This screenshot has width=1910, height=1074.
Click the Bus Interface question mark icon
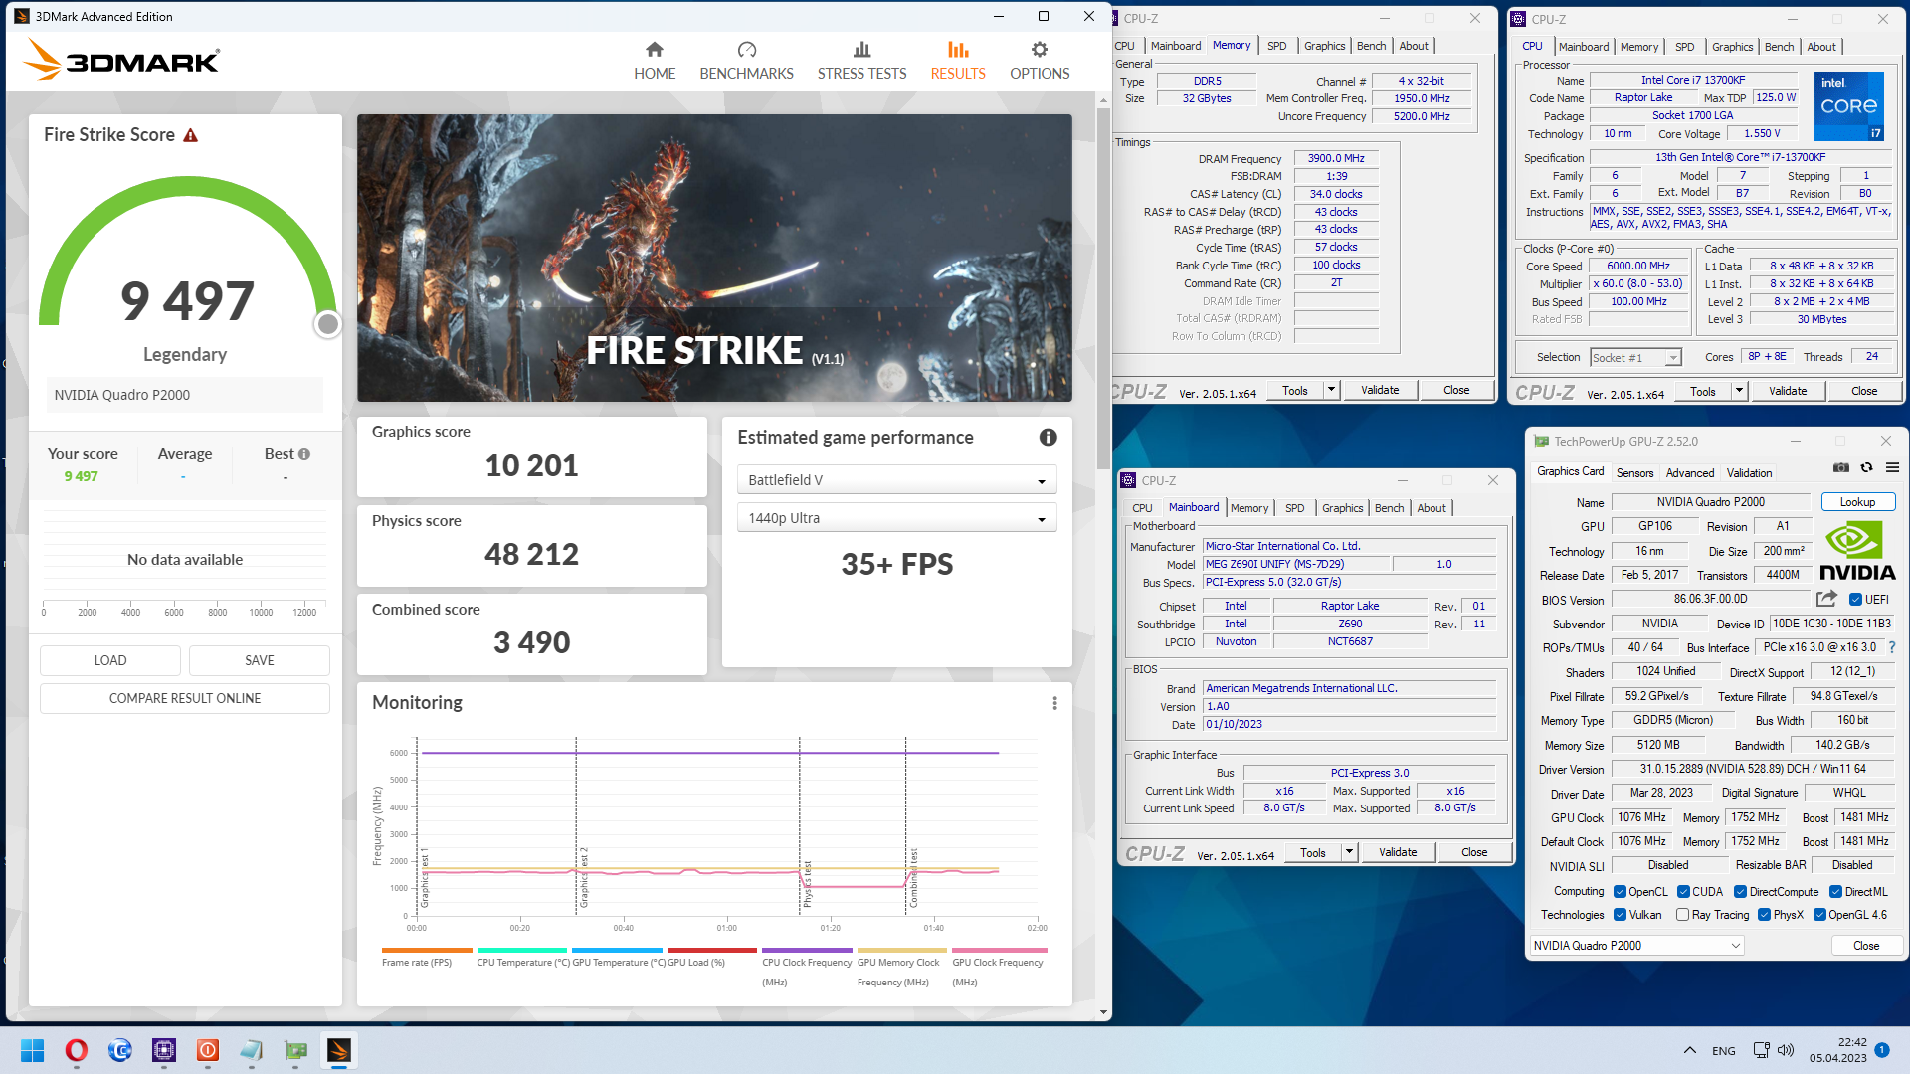click(1892, 647)
